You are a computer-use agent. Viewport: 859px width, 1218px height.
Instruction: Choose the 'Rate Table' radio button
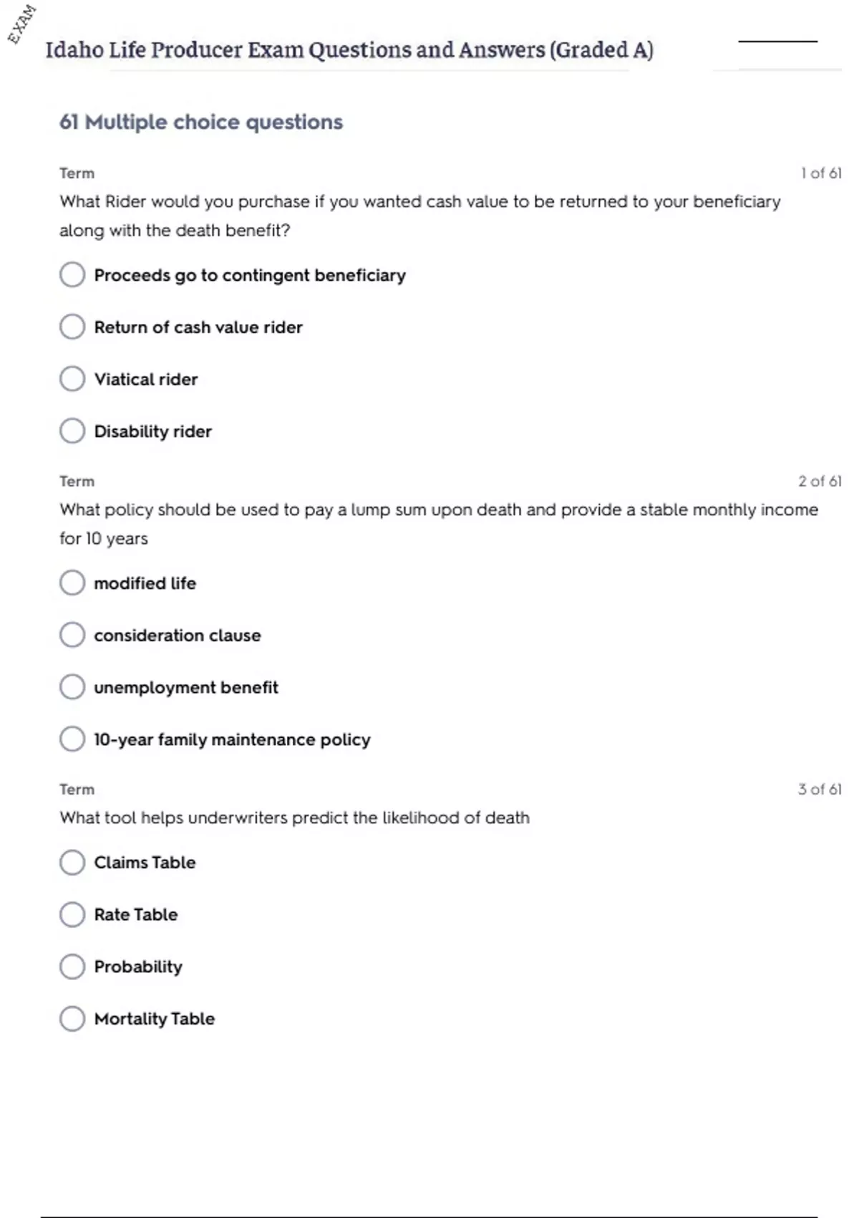click(x=72, y=914)
